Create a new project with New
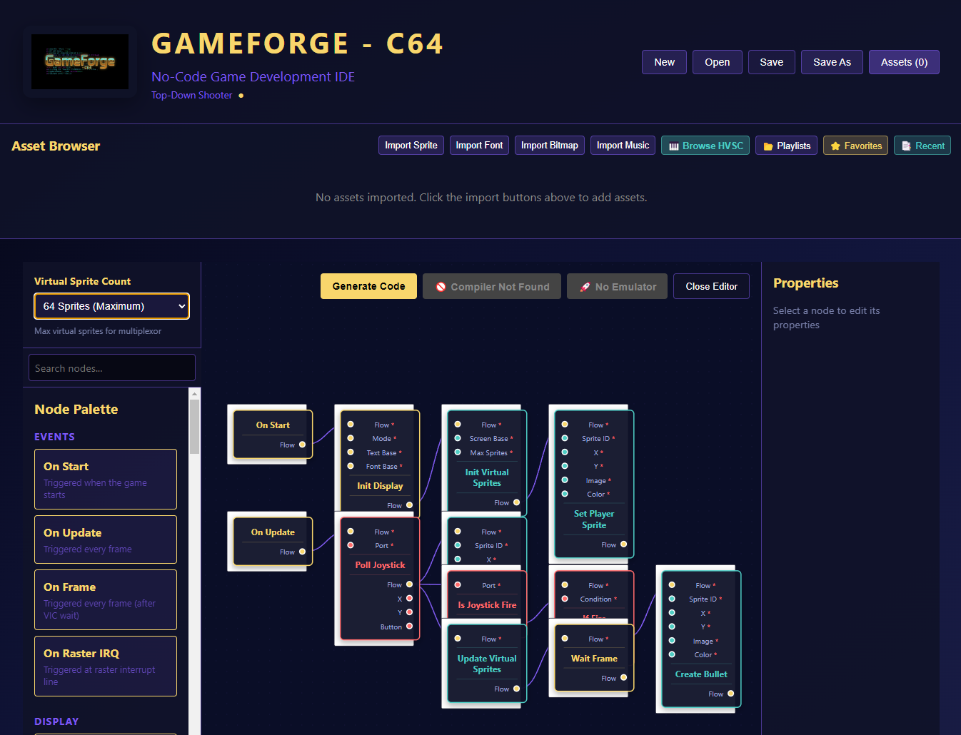Image resolution: width=961 pixels, height=735 pixels. pyautogui.click(x=664, y=62)
